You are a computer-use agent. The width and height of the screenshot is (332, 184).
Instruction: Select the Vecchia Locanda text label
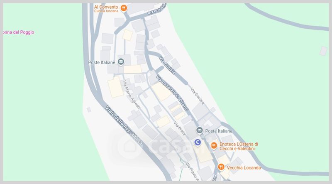point(244,168)
